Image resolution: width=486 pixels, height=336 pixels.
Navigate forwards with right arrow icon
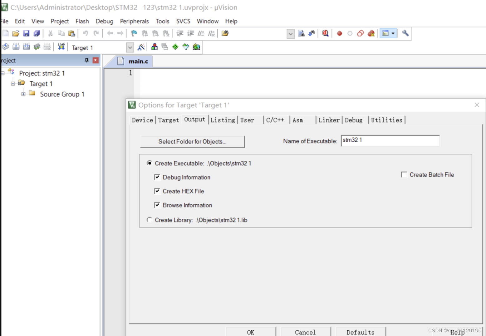tap(120, 33)
